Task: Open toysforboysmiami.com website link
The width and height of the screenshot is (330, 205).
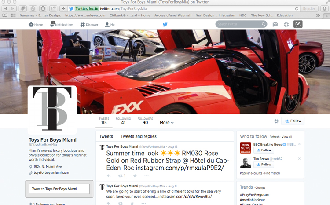Action: pyautogui.click(x=51, y=172)
